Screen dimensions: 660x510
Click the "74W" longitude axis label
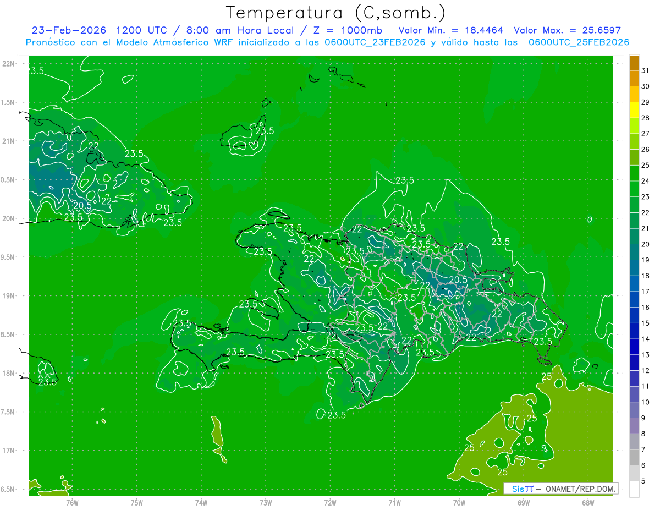(201, 502)
